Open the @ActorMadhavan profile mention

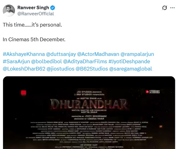pyautogui.click(x=98, y=54)
